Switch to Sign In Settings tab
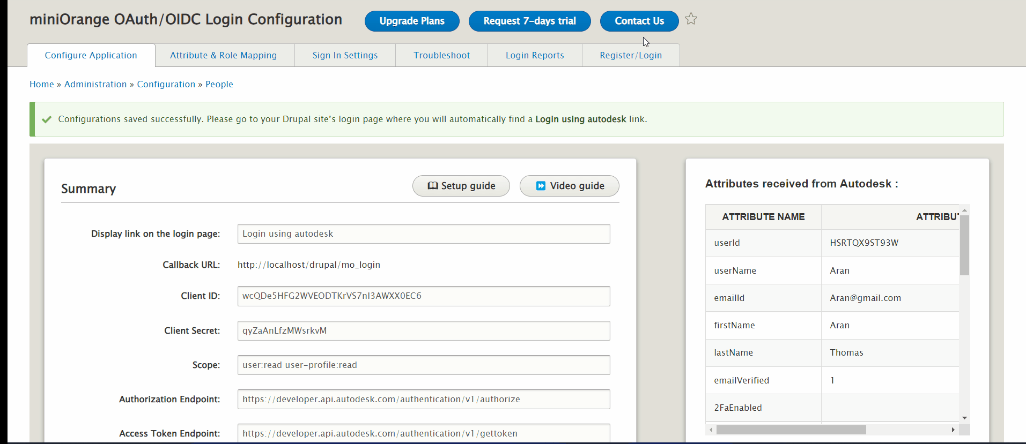This screenshot has width=1026, height=444. click(345, 55)
